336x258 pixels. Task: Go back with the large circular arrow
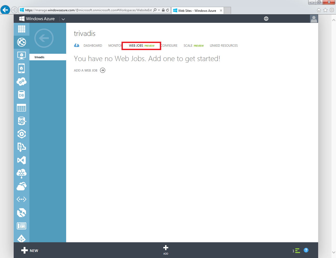click(x=44, y=38)
